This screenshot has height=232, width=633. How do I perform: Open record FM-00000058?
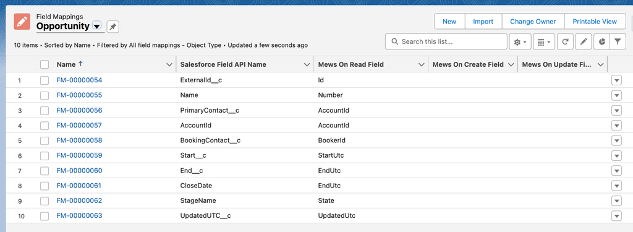point(80,140)
